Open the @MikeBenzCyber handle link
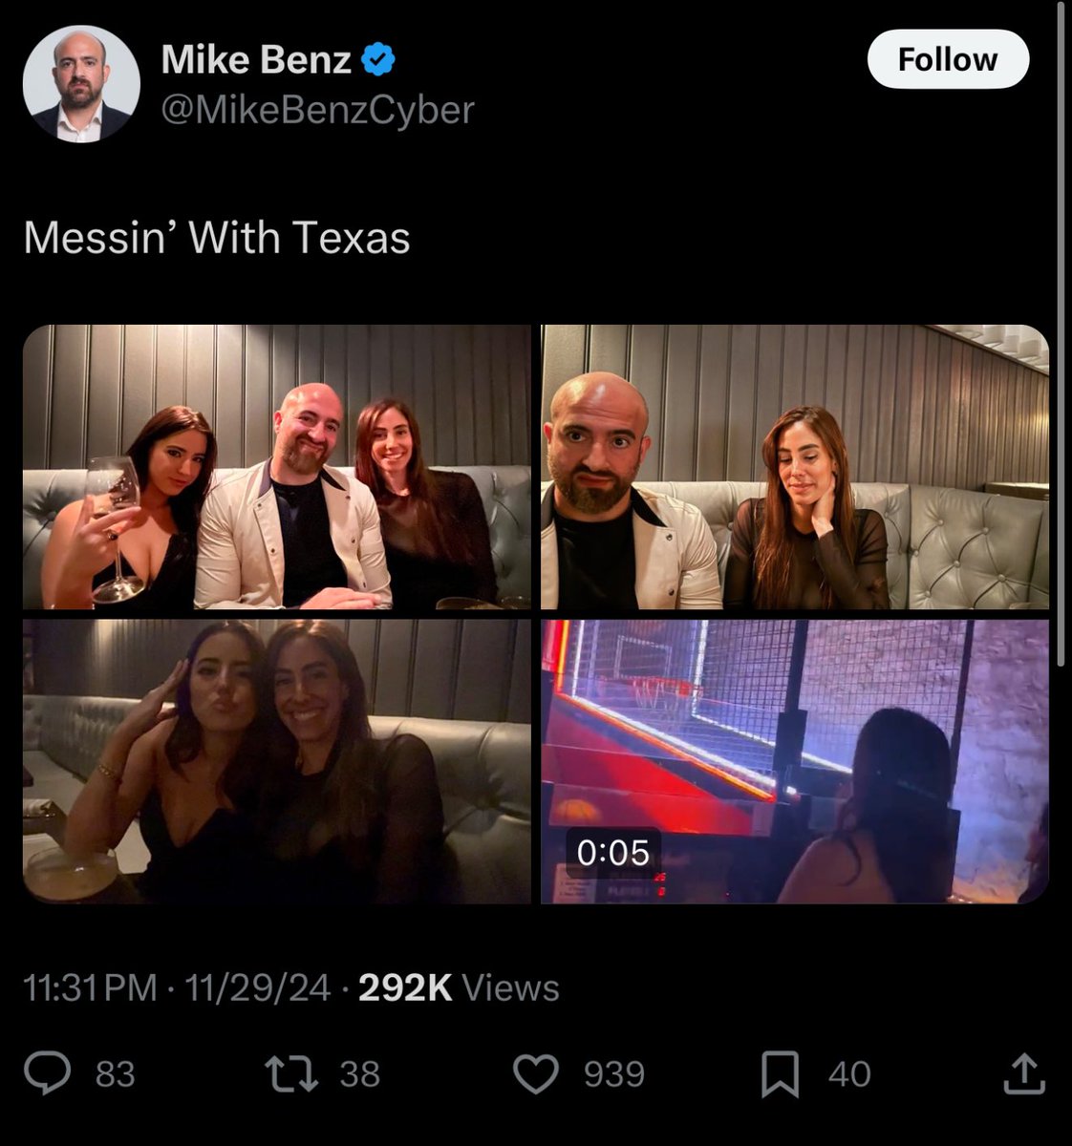The width and height of the screenshot is (1072, 1146). tap(317, 110)
